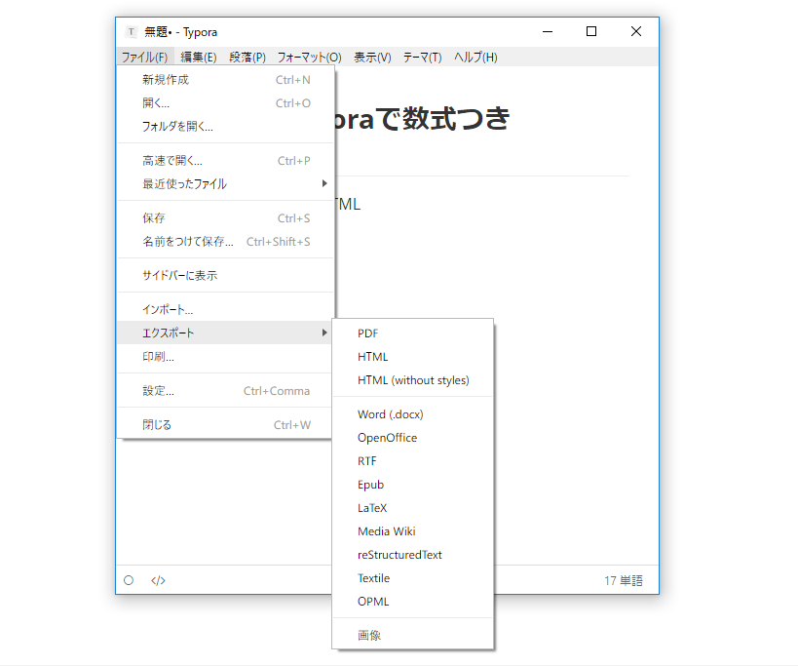Select 新規作成 to create new document
Viewport: 798px width, 666px height.
coord(165,79)
